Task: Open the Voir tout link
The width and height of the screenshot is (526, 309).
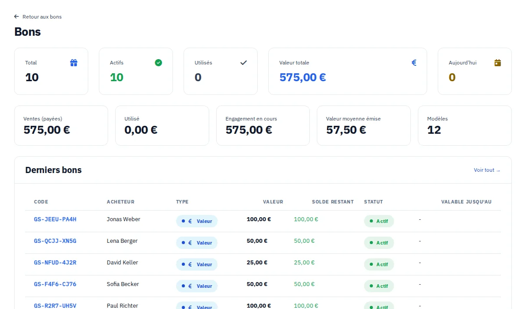Action: pyautogui.click(x=487, y=170)
